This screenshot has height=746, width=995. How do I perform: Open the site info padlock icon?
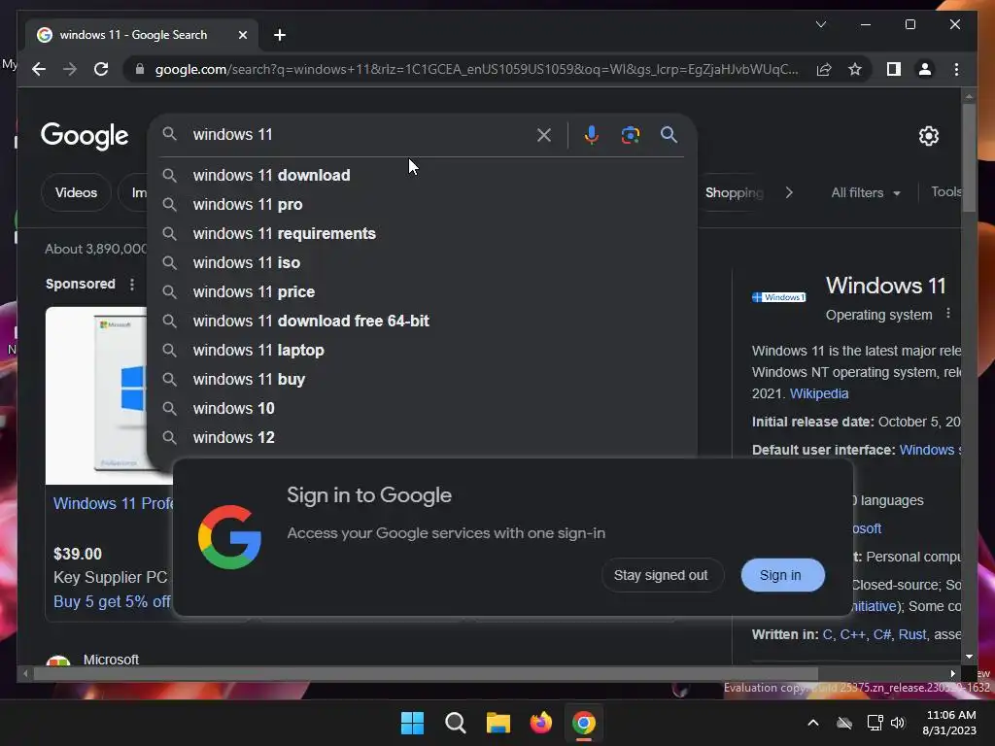coord(140,69)
